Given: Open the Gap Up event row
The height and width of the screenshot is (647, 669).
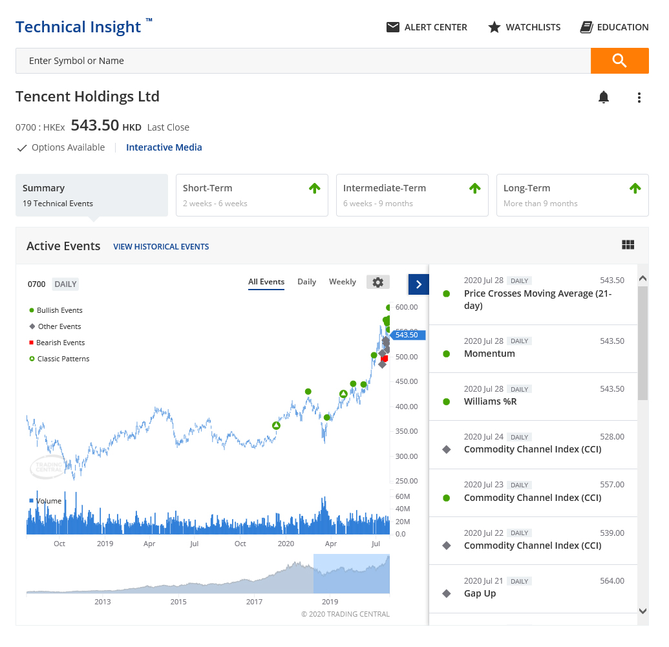Looking at the screenshot, I should coord(533,589).
